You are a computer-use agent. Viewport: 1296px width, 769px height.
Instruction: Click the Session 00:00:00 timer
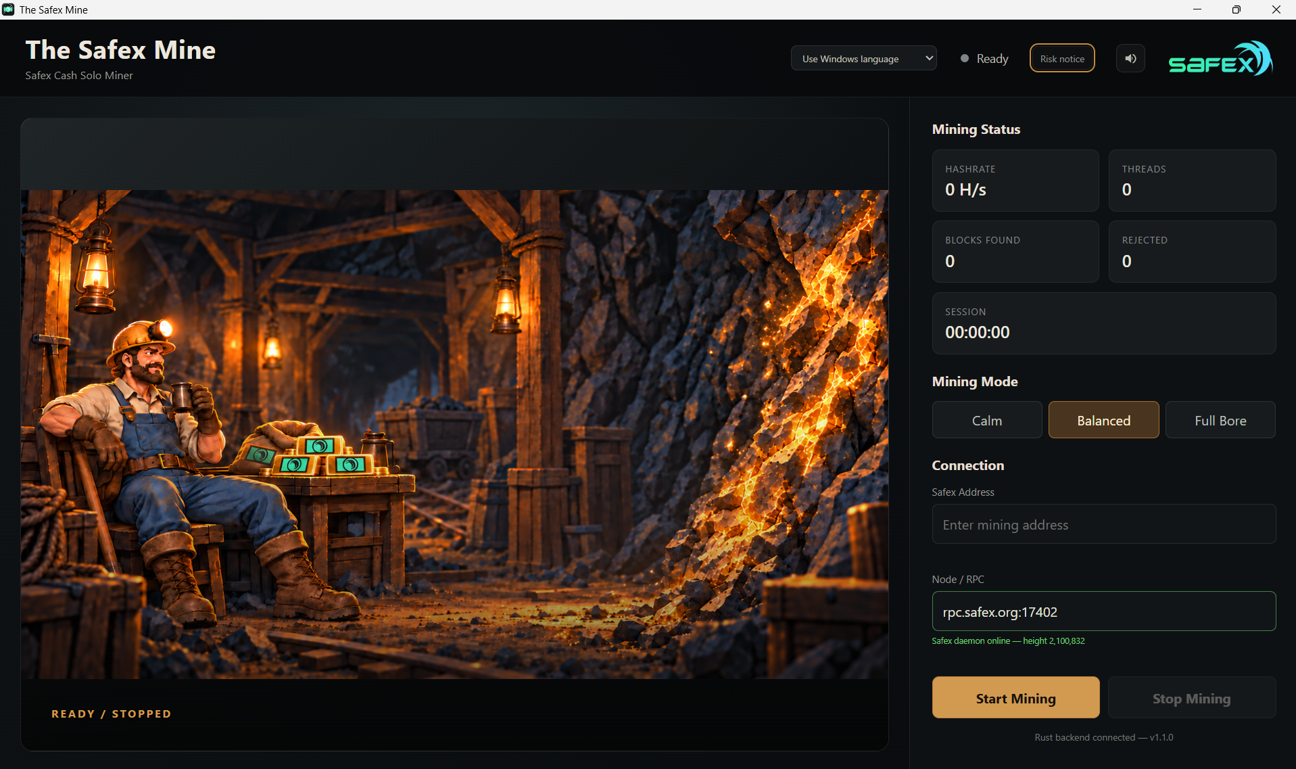point(1104,323)
